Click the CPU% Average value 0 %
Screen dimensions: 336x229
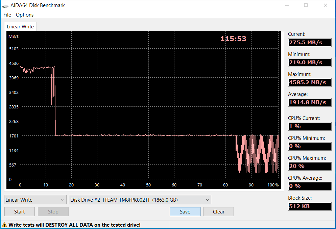(x=310, y=186)
